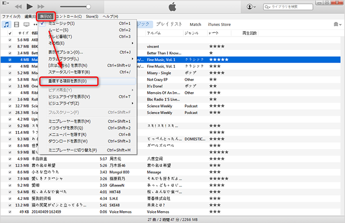The image size is (345, 223).
Task: Open the Store(S) menu
Action: 92,16
